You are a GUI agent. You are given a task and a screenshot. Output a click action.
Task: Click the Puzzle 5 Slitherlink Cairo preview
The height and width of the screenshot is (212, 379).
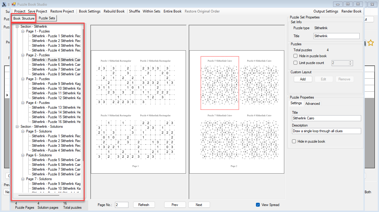point(220,83)
